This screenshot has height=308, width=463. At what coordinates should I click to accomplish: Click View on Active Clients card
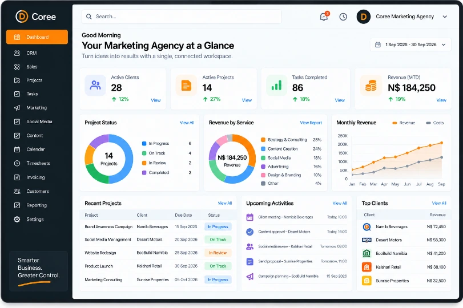(x=156, y=100)
